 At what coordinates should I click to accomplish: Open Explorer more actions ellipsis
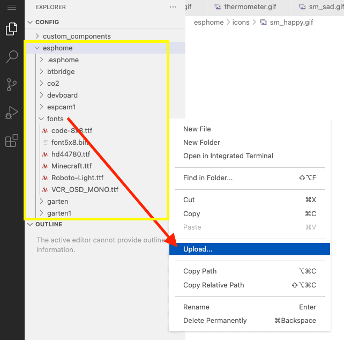tap(173, 7)
